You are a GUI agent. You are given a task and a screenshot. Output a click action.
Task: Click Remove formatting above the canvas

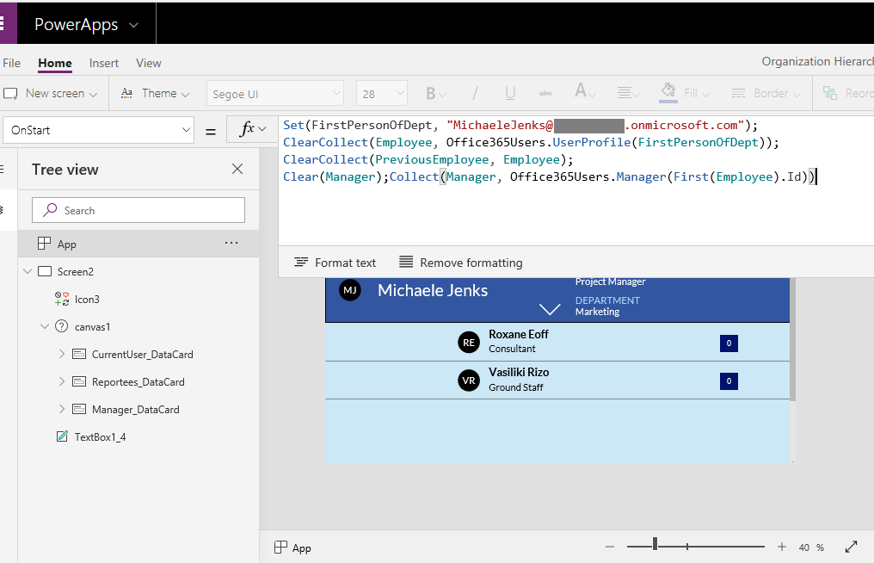click(461, 262)
